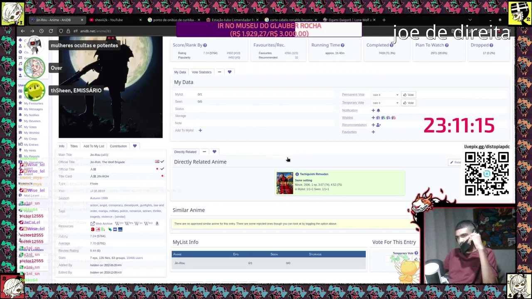The height and width of the screenshot is (299, 532).
Task: Collapse the My Data panel with minus
Action: (219, 72)
